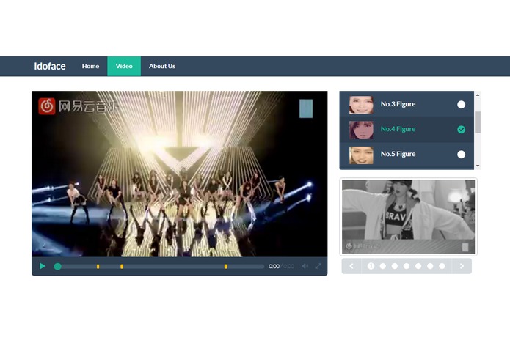Click the 0:00 time display
This screenshot has width=510, height=362.
tap(274, 266)
